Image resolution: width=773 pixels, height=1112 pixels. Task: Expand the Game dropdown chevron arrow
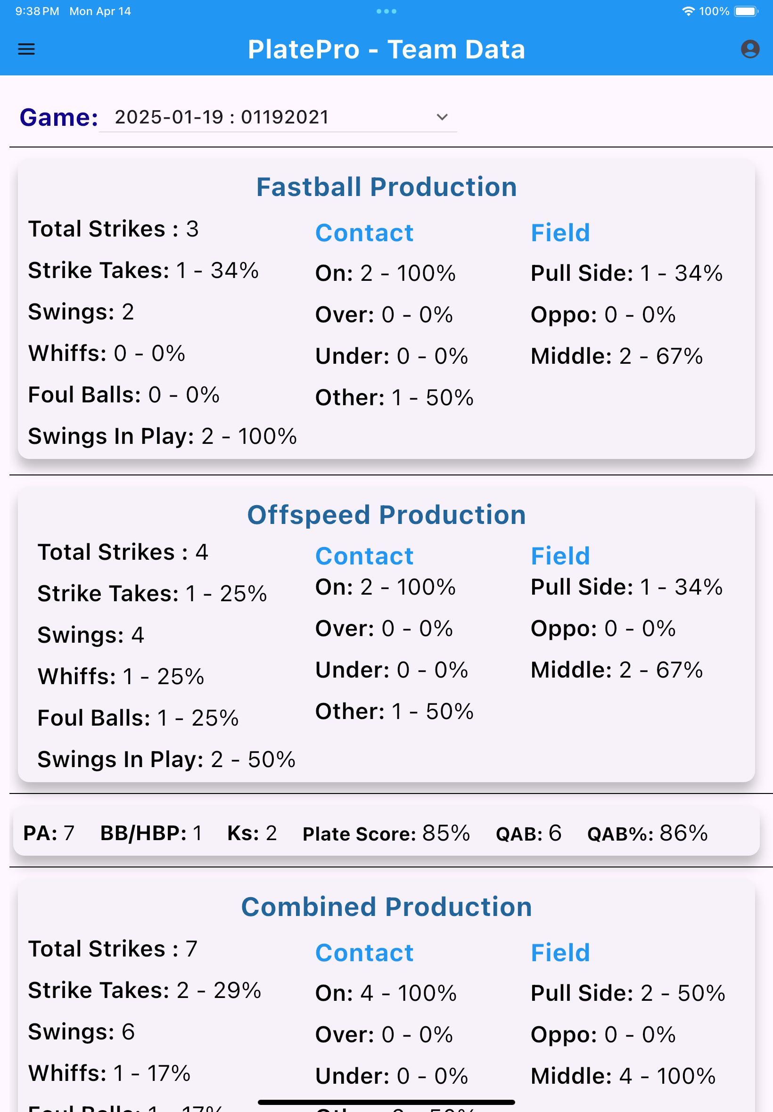tap(441, 117)
